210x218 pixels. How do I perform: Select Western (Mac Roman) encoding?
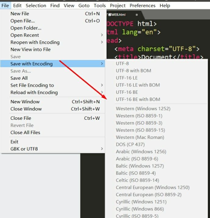156,137
